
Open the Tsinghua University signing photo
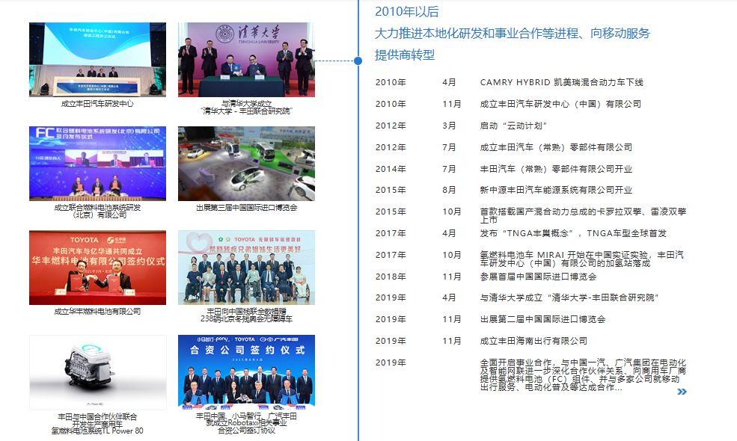(x=246, y=59)
